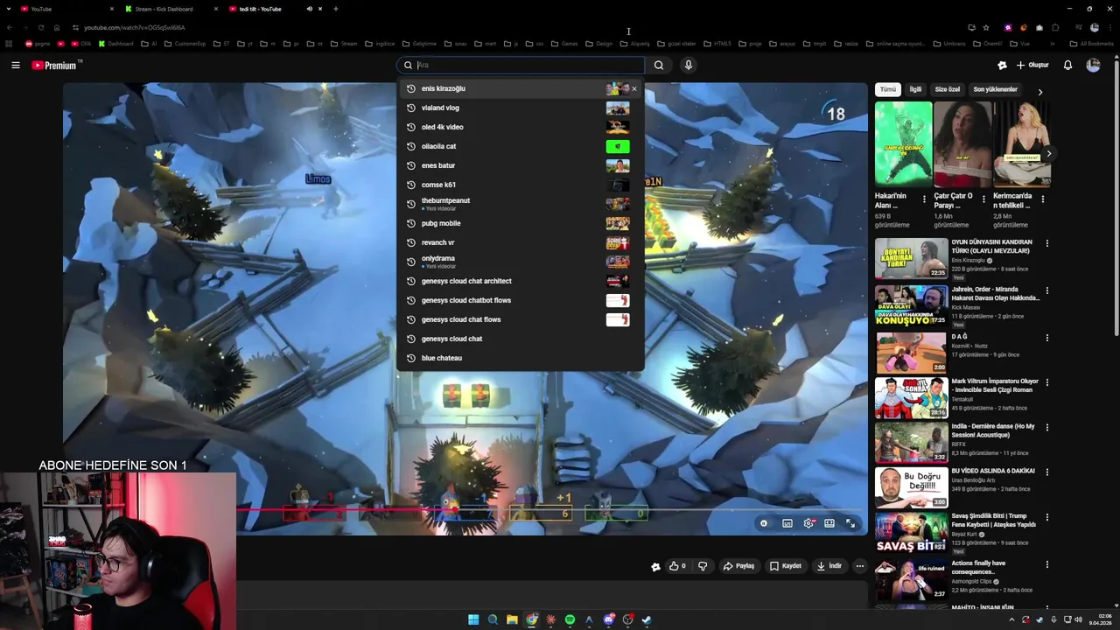1120x630 pixels.
Task: Click the Oluştur create button
Action: point(1032,65)
